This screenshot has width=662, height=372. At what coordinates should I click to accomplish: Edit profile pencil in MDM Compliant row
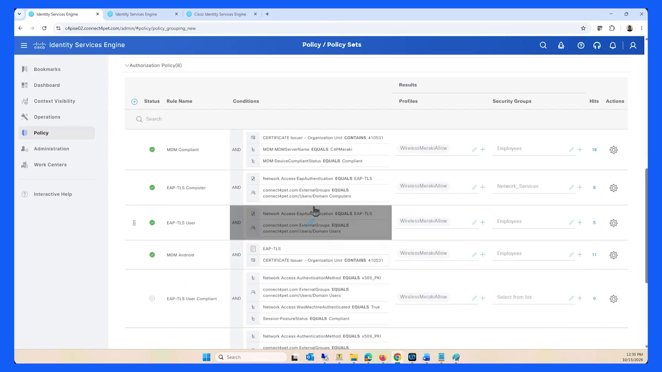point(474,149)
